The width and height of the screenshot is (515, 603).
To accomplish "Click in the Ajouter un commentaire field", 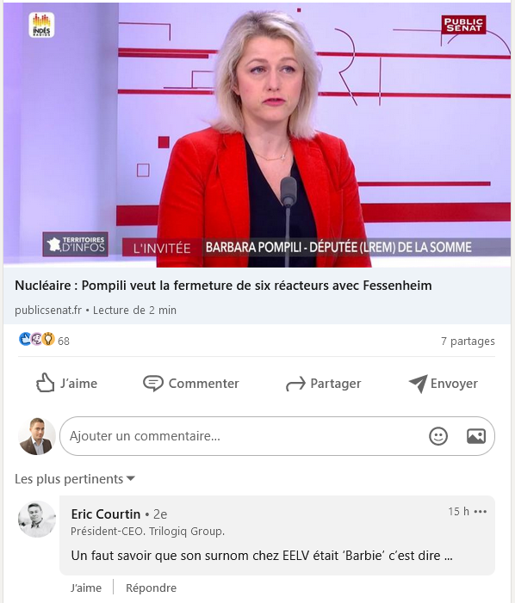I will 277,436.
